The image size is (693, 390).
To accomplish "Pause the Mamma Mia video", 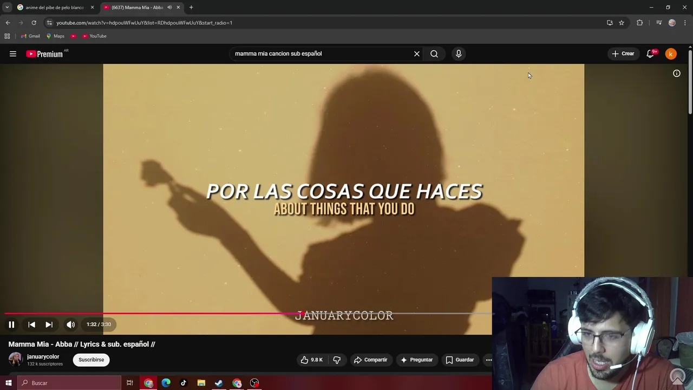I will pyautogui.click(x=11, y=324).
